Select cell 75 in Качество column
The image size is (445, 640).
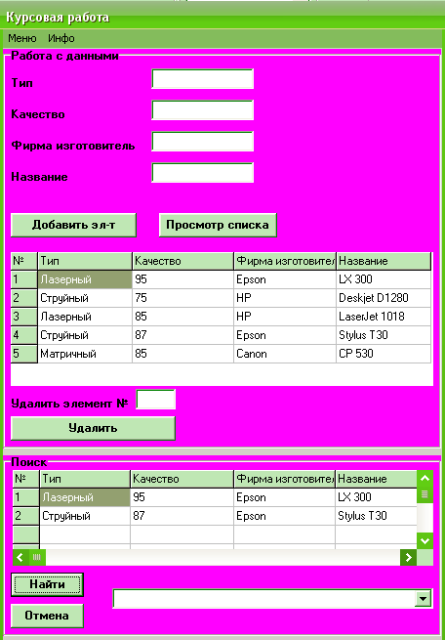[x=182, y=298]
